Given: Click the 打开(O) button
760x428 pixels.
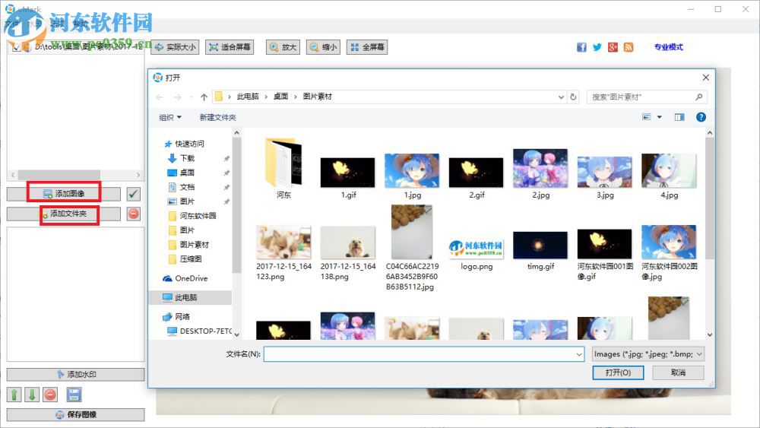Looking at the screenshot, I should (618, 373).
